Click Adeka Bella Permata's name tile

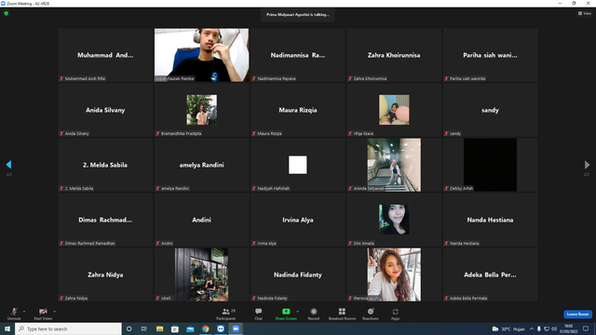(490, 275)
